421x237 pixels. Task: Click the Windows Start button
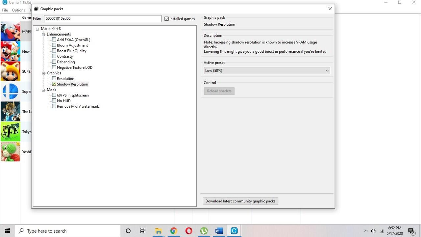(x=8, y=231)
